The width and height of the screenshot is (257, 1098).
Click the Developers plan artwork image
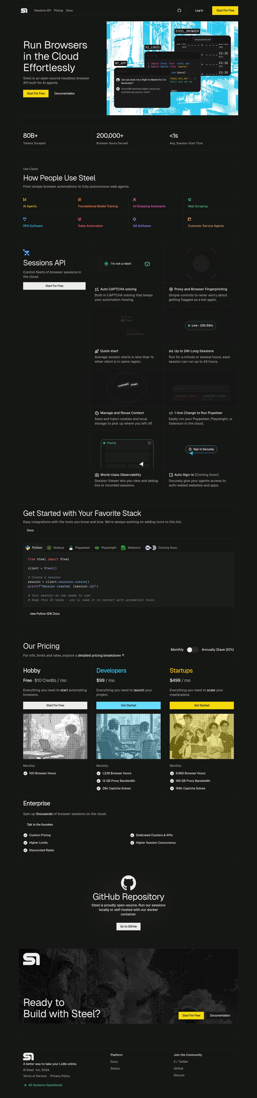[x=128, y=736]
